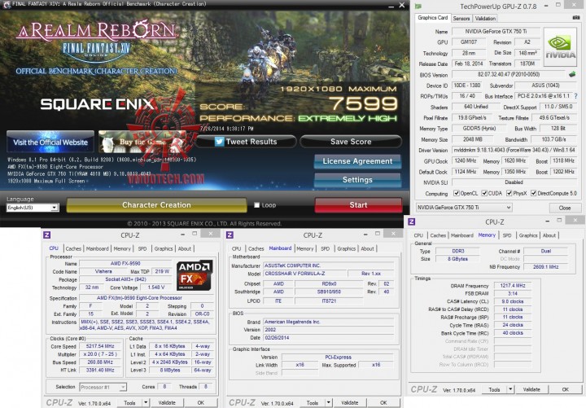This screenshot has height=408, width=586.
Task: Click the GPU-Z title bar app icon
Action: tap(418, 7)
